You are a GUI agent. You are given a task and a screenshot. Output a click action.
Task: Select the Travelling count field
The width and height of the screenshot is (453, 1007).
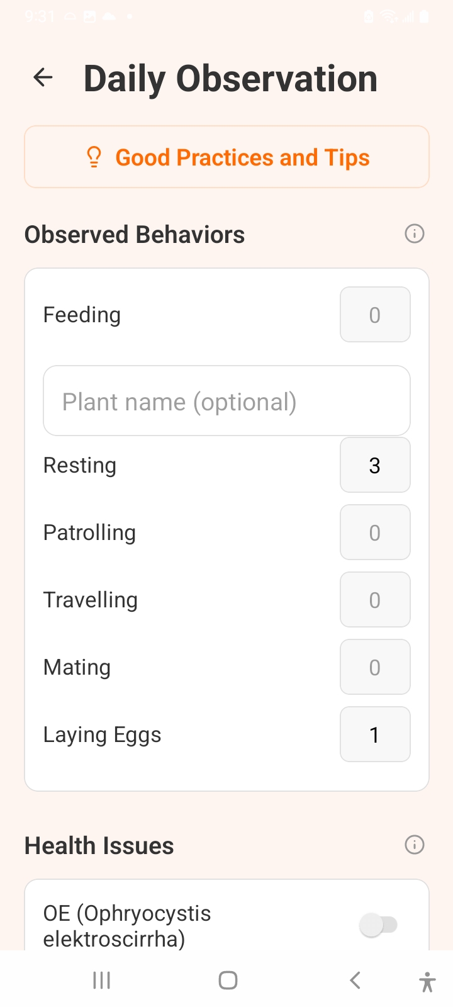375,600
